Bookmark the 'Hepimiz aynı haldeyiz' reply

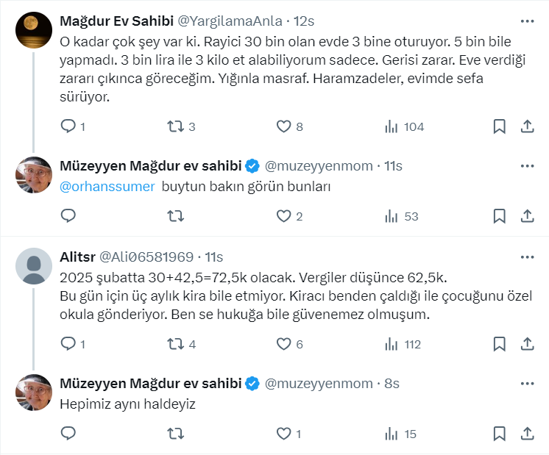(499, 434)
